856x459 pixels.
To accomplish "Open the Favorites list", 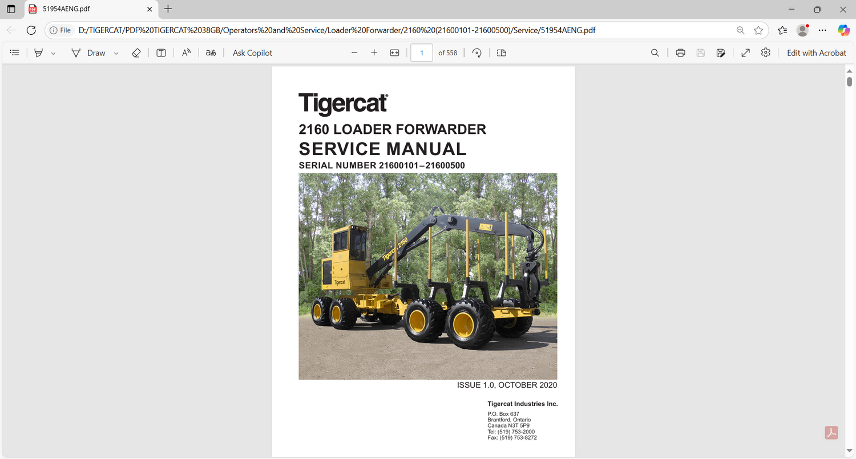I will tap(782, 30).
